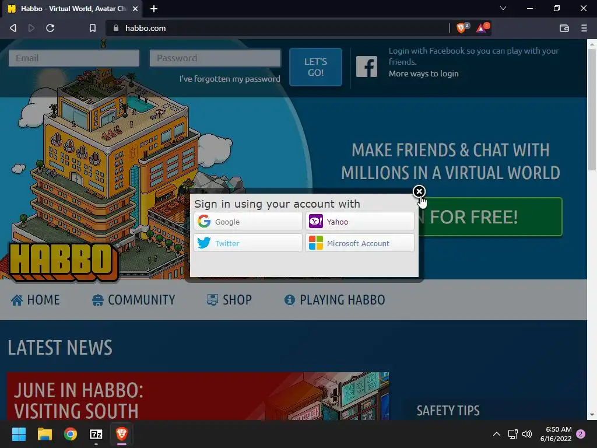
Task: Click the Habbo logo
Action: click(x=63, y=262)
